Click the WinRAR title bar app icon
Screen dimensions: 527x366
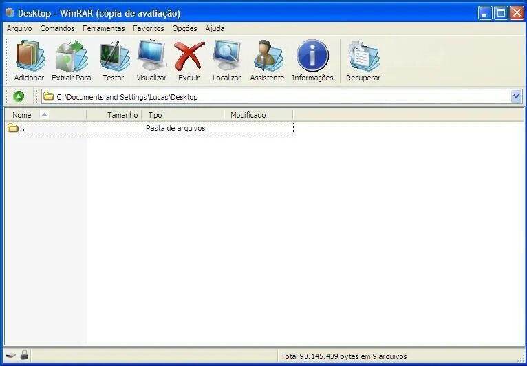coord(10,13)
